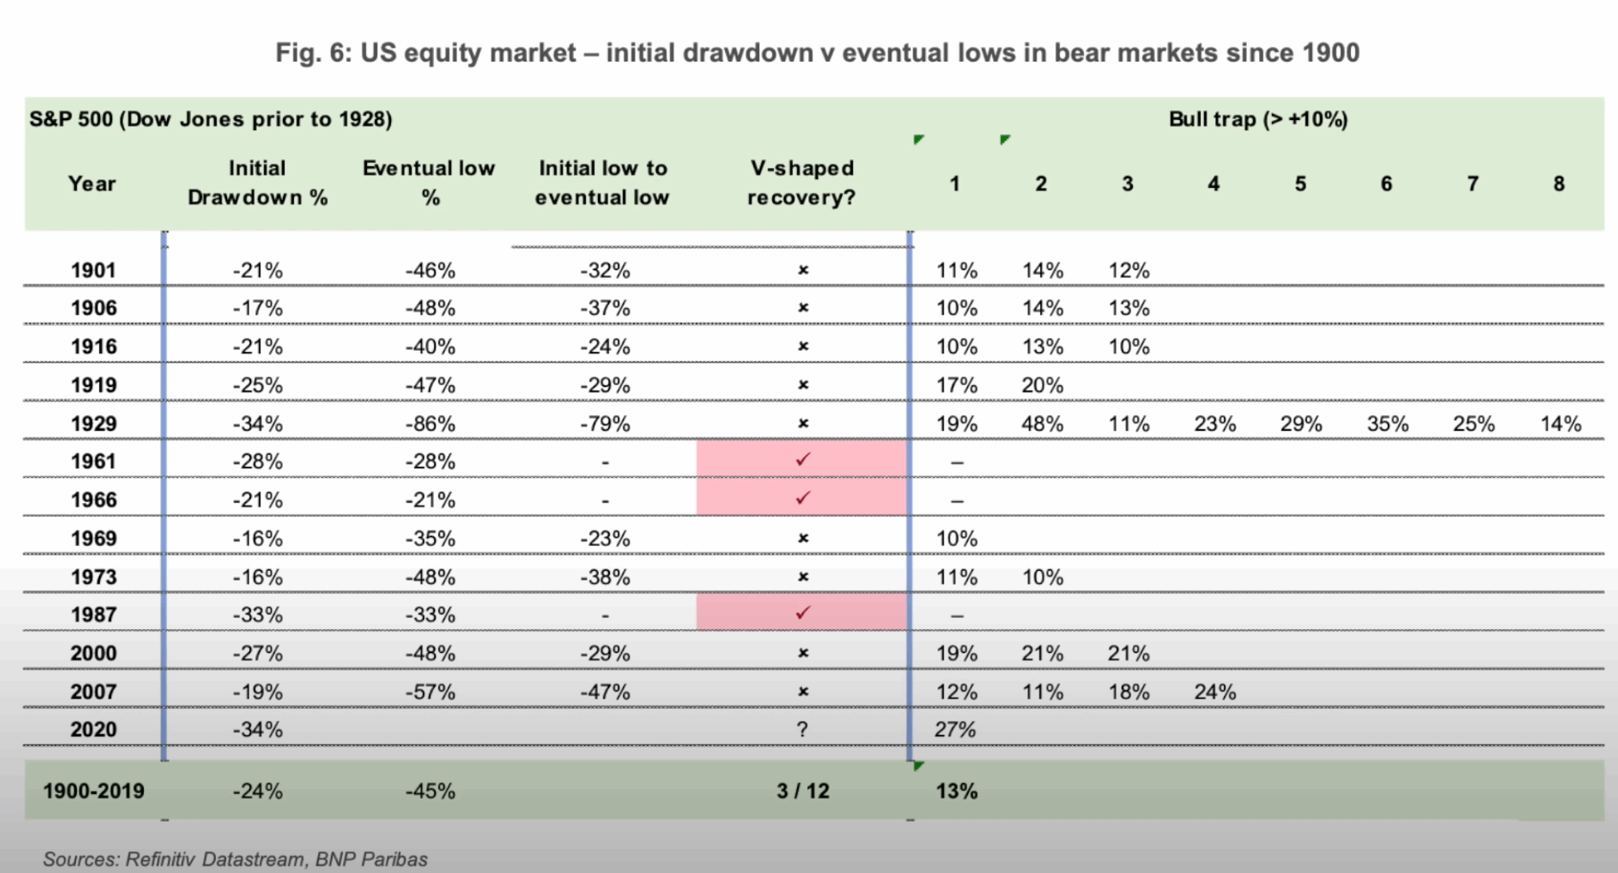Select the 'Eventual low %' column header
Image resolution: width=1618 pixels, height=873 pixels.
tap(429, 183)
